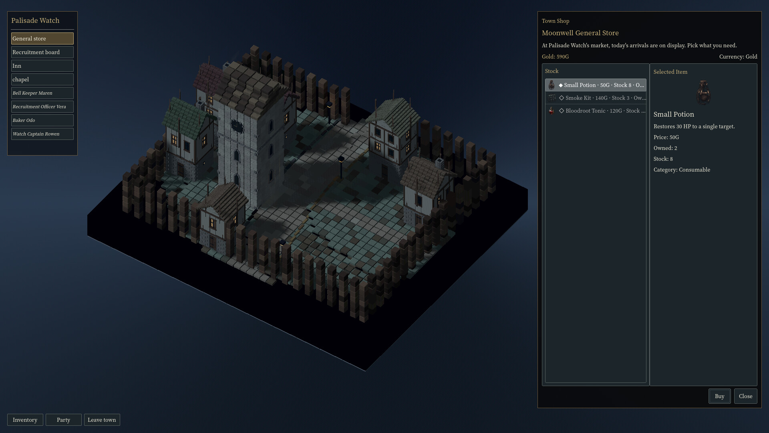This screenshot has width=769, height=433.
Task: Click the Palisade Watch town title
Action: tap(35, 20)
